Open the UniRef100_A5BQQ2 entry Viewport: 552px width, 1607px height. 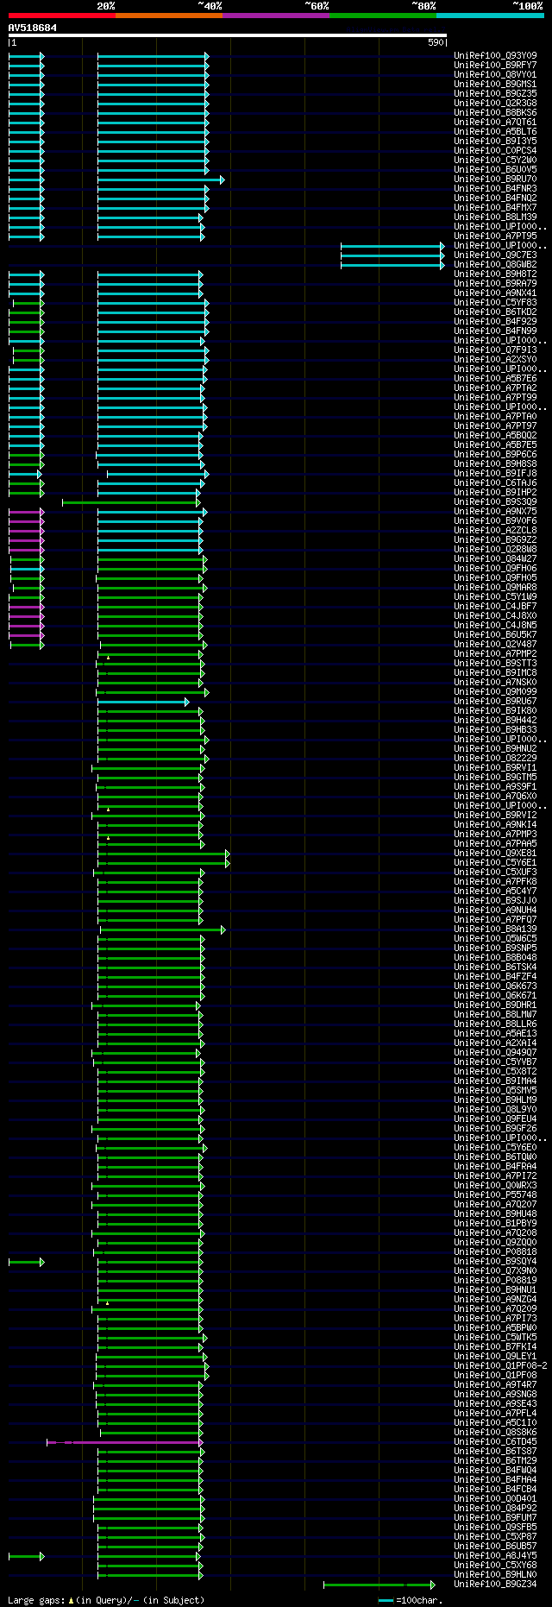click(495, 436)
